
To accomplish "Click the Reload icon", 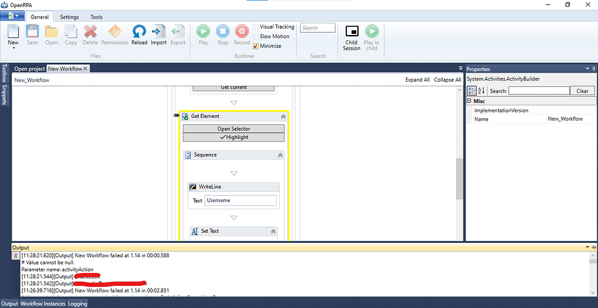I will coord(139,32).
